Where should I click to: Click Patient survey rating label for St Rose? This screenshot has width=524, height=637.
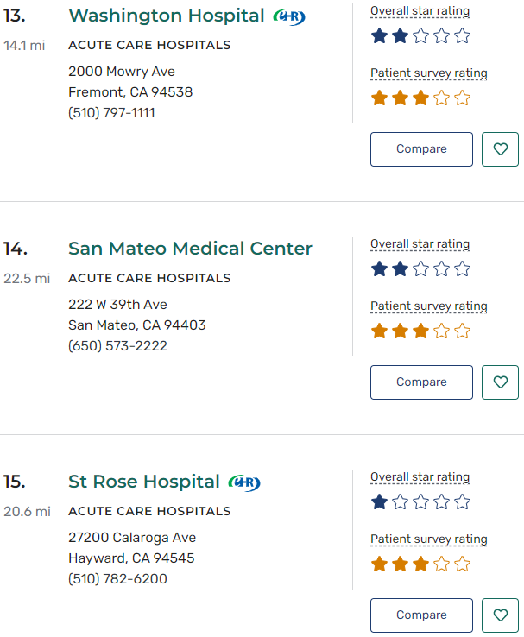click(x=428, y=539)
